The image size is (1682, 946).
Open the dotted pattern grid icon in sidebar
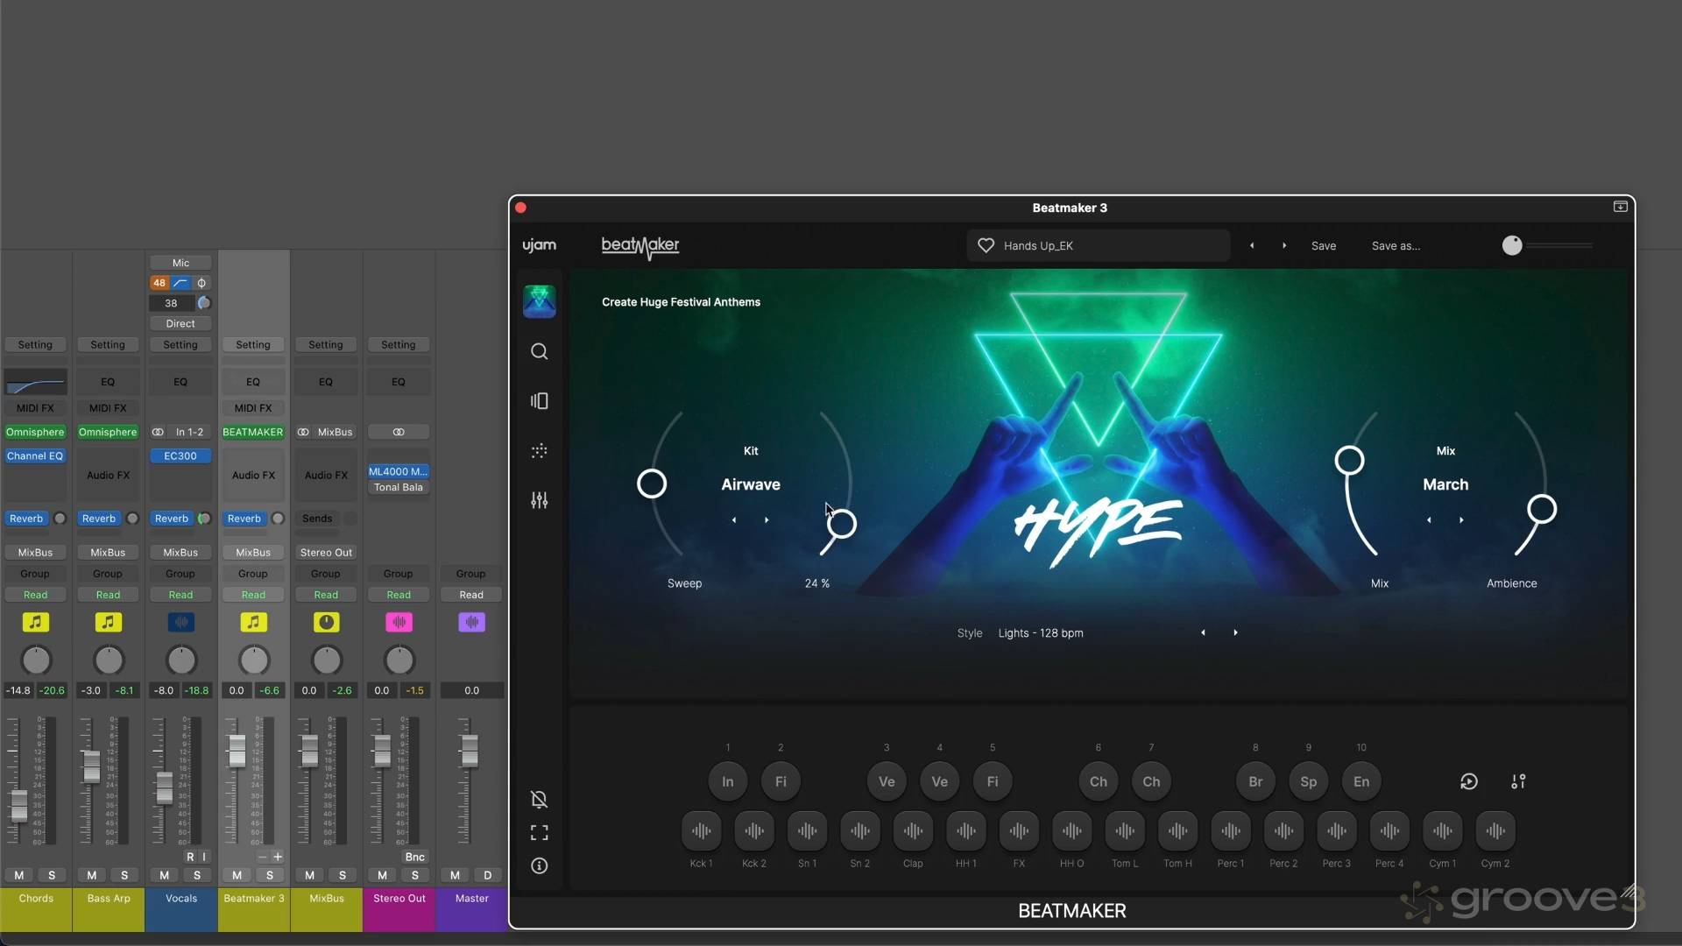coord(540,451)
